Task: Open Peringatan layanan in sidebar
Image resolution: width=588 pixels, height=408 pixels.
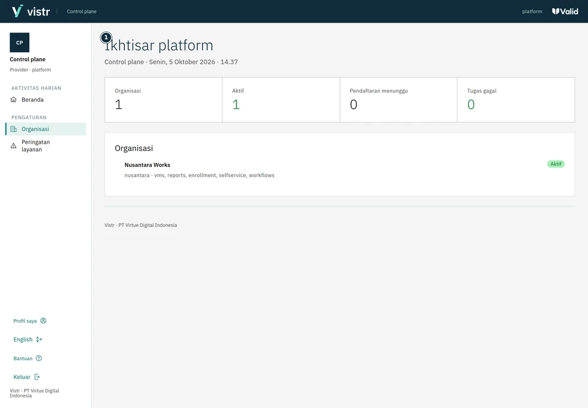Action: pos(46,146)
